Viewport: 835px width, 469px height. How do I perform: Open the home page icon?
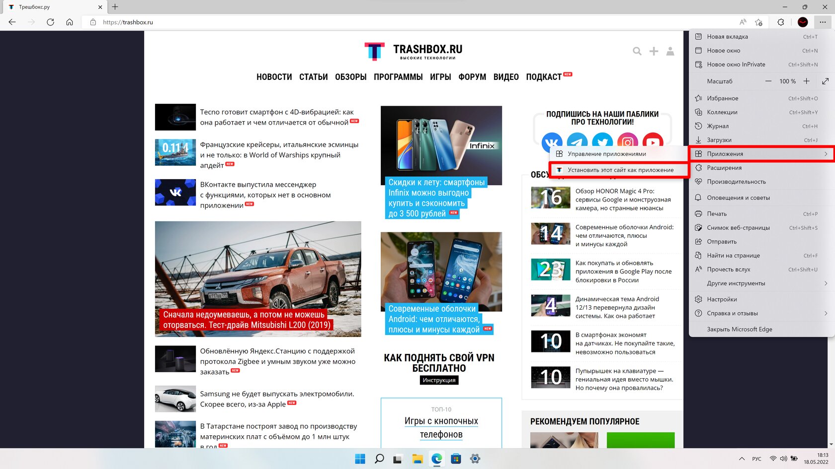click(x=70, y=22)
